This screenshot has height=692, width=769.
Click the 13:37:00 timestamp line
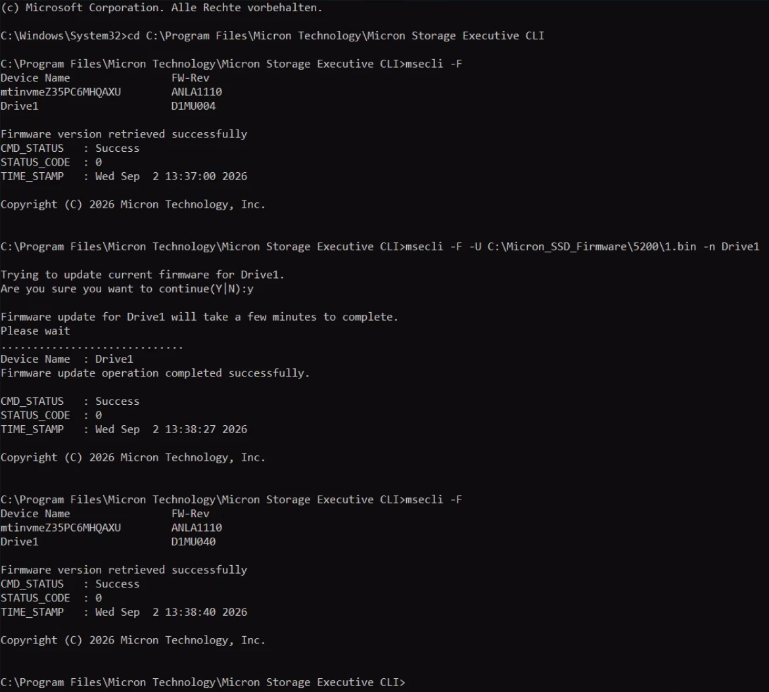[x=124, y=176]
